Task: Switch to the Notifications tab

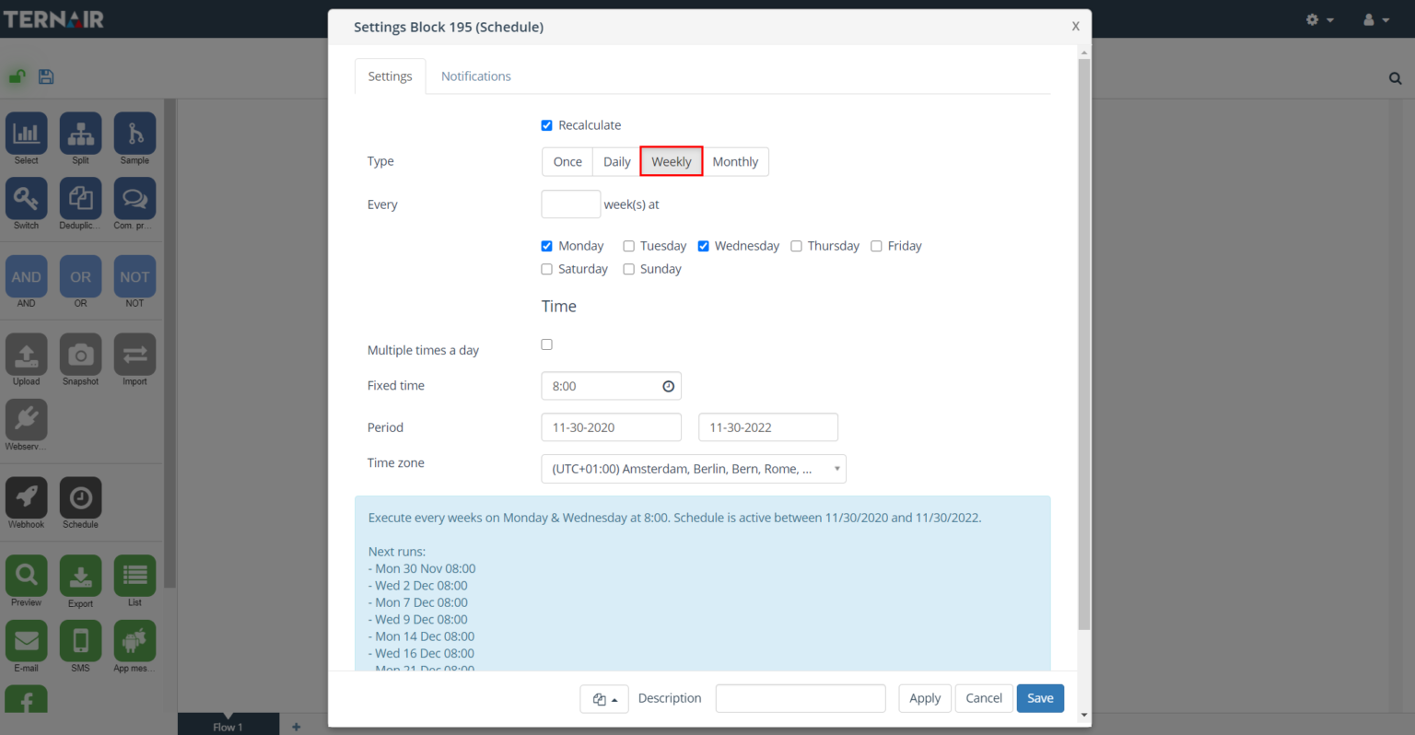Action: click(475, 76)
